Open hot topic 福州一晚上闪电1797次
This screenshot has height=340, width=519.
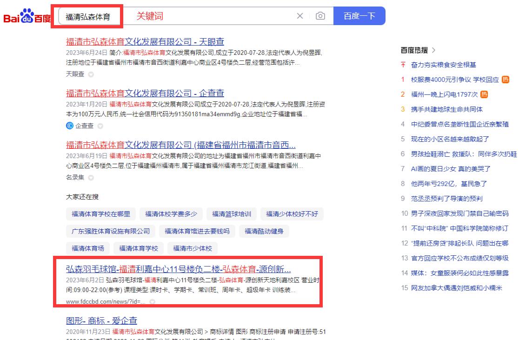click(444, 95)
